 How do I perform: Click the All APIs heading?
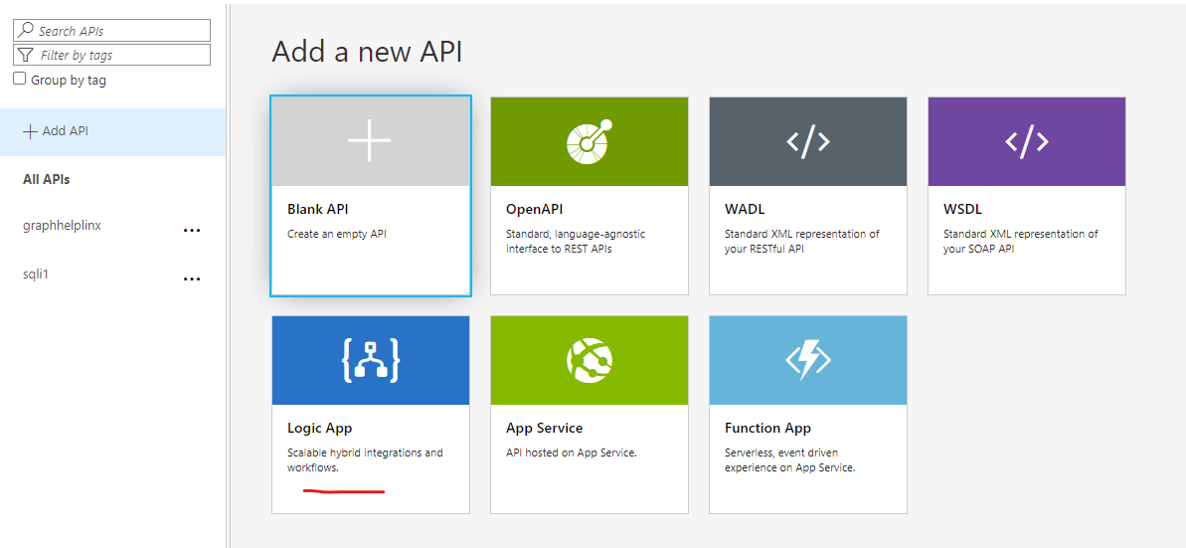tap(47, 180)
